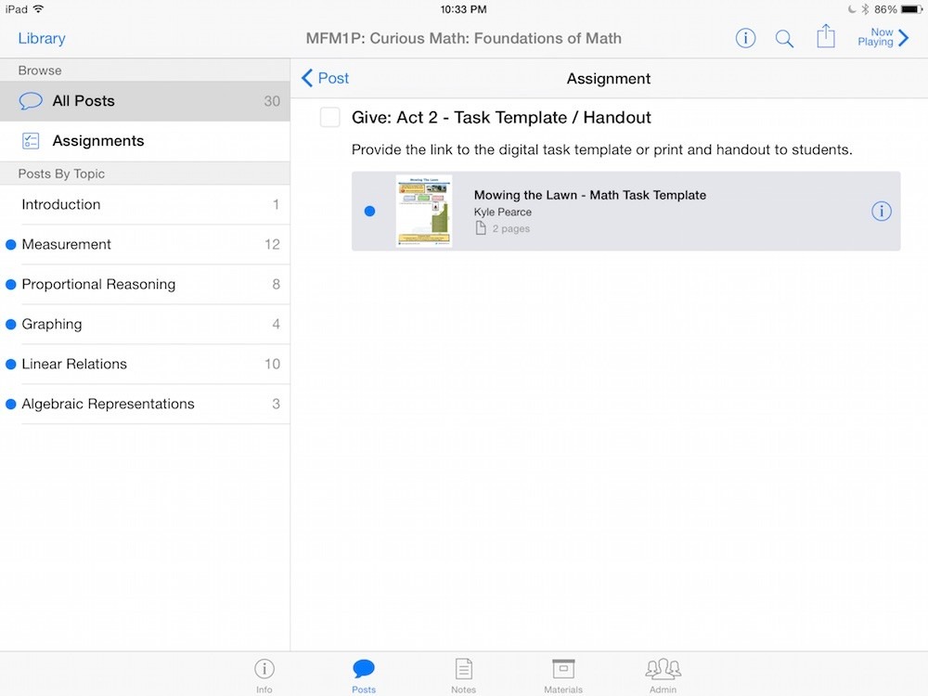Open Mowing the Lawn document thumbnail

coord(423,211)
